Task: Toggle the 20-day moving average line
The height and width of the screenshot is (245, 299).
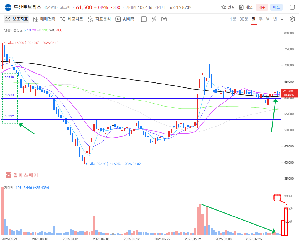Action: click(x=34, y=30)
